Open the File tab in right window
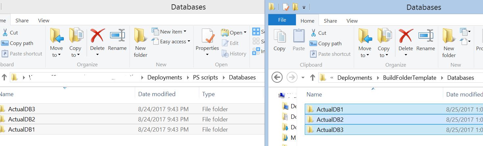 click(x=282, y=20)
